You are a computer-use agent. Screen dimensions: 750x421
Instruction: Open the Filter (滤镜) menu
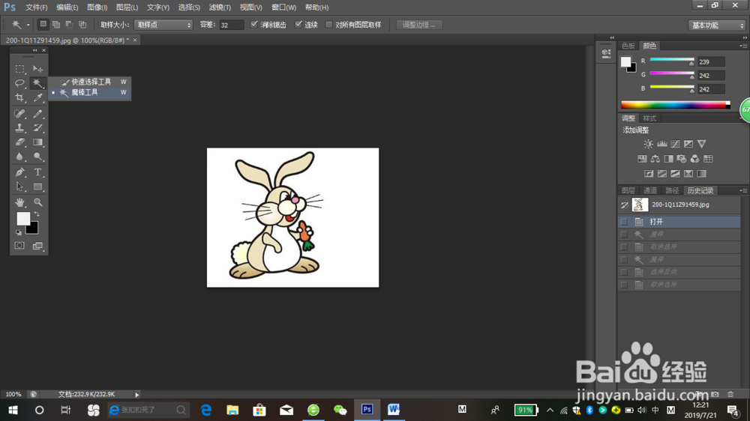click(220, 7)
